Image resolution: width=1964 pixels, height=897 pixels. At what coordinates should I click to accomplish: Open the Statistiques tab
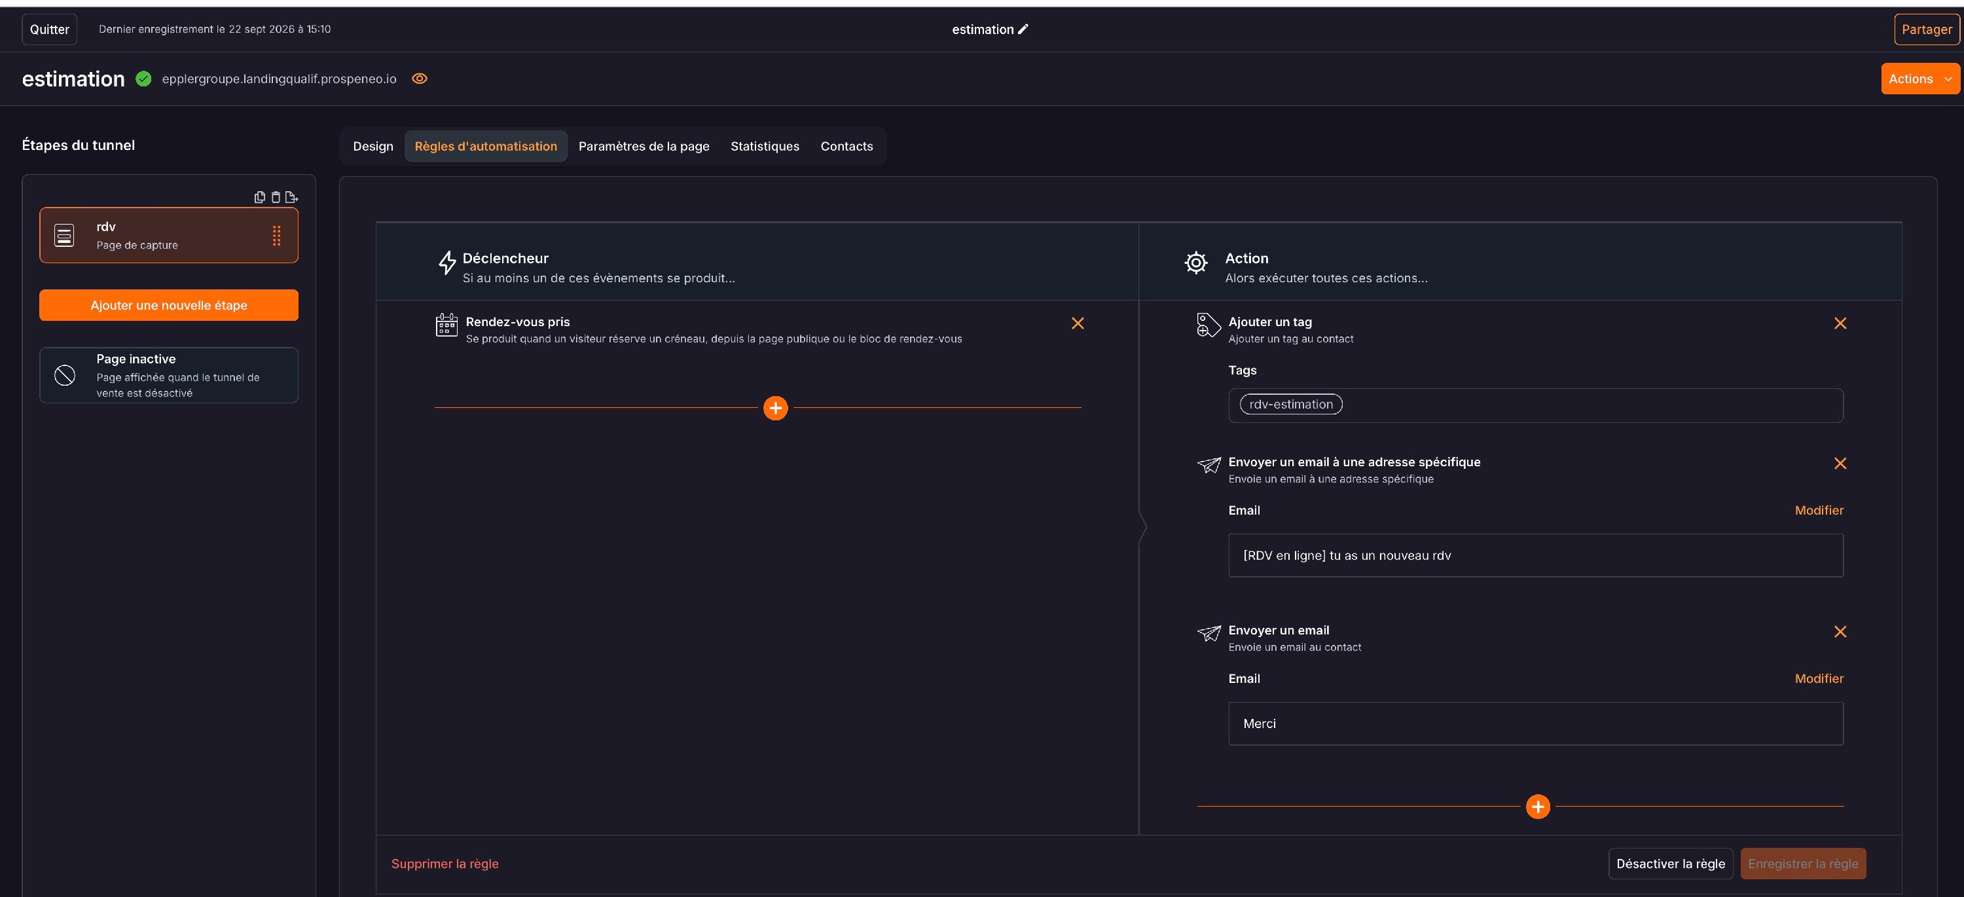pyautogui.click(x=765, y=146)
